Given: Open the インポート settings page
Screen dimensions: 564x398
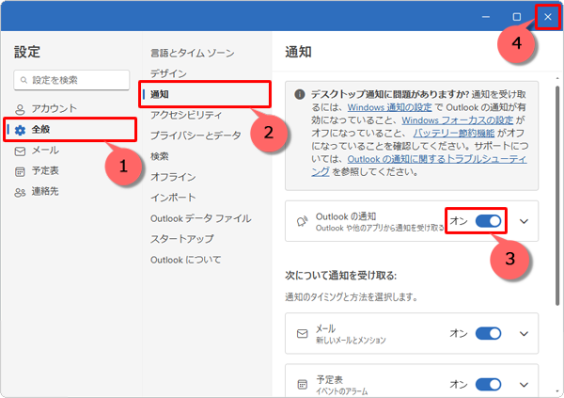Looking at the screenshot, I should [x=173, y=198].
